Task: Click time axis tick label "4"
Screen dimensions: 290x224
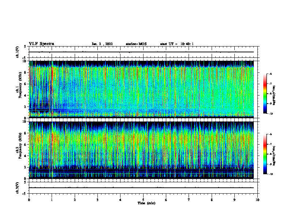Action: point(120,200)
